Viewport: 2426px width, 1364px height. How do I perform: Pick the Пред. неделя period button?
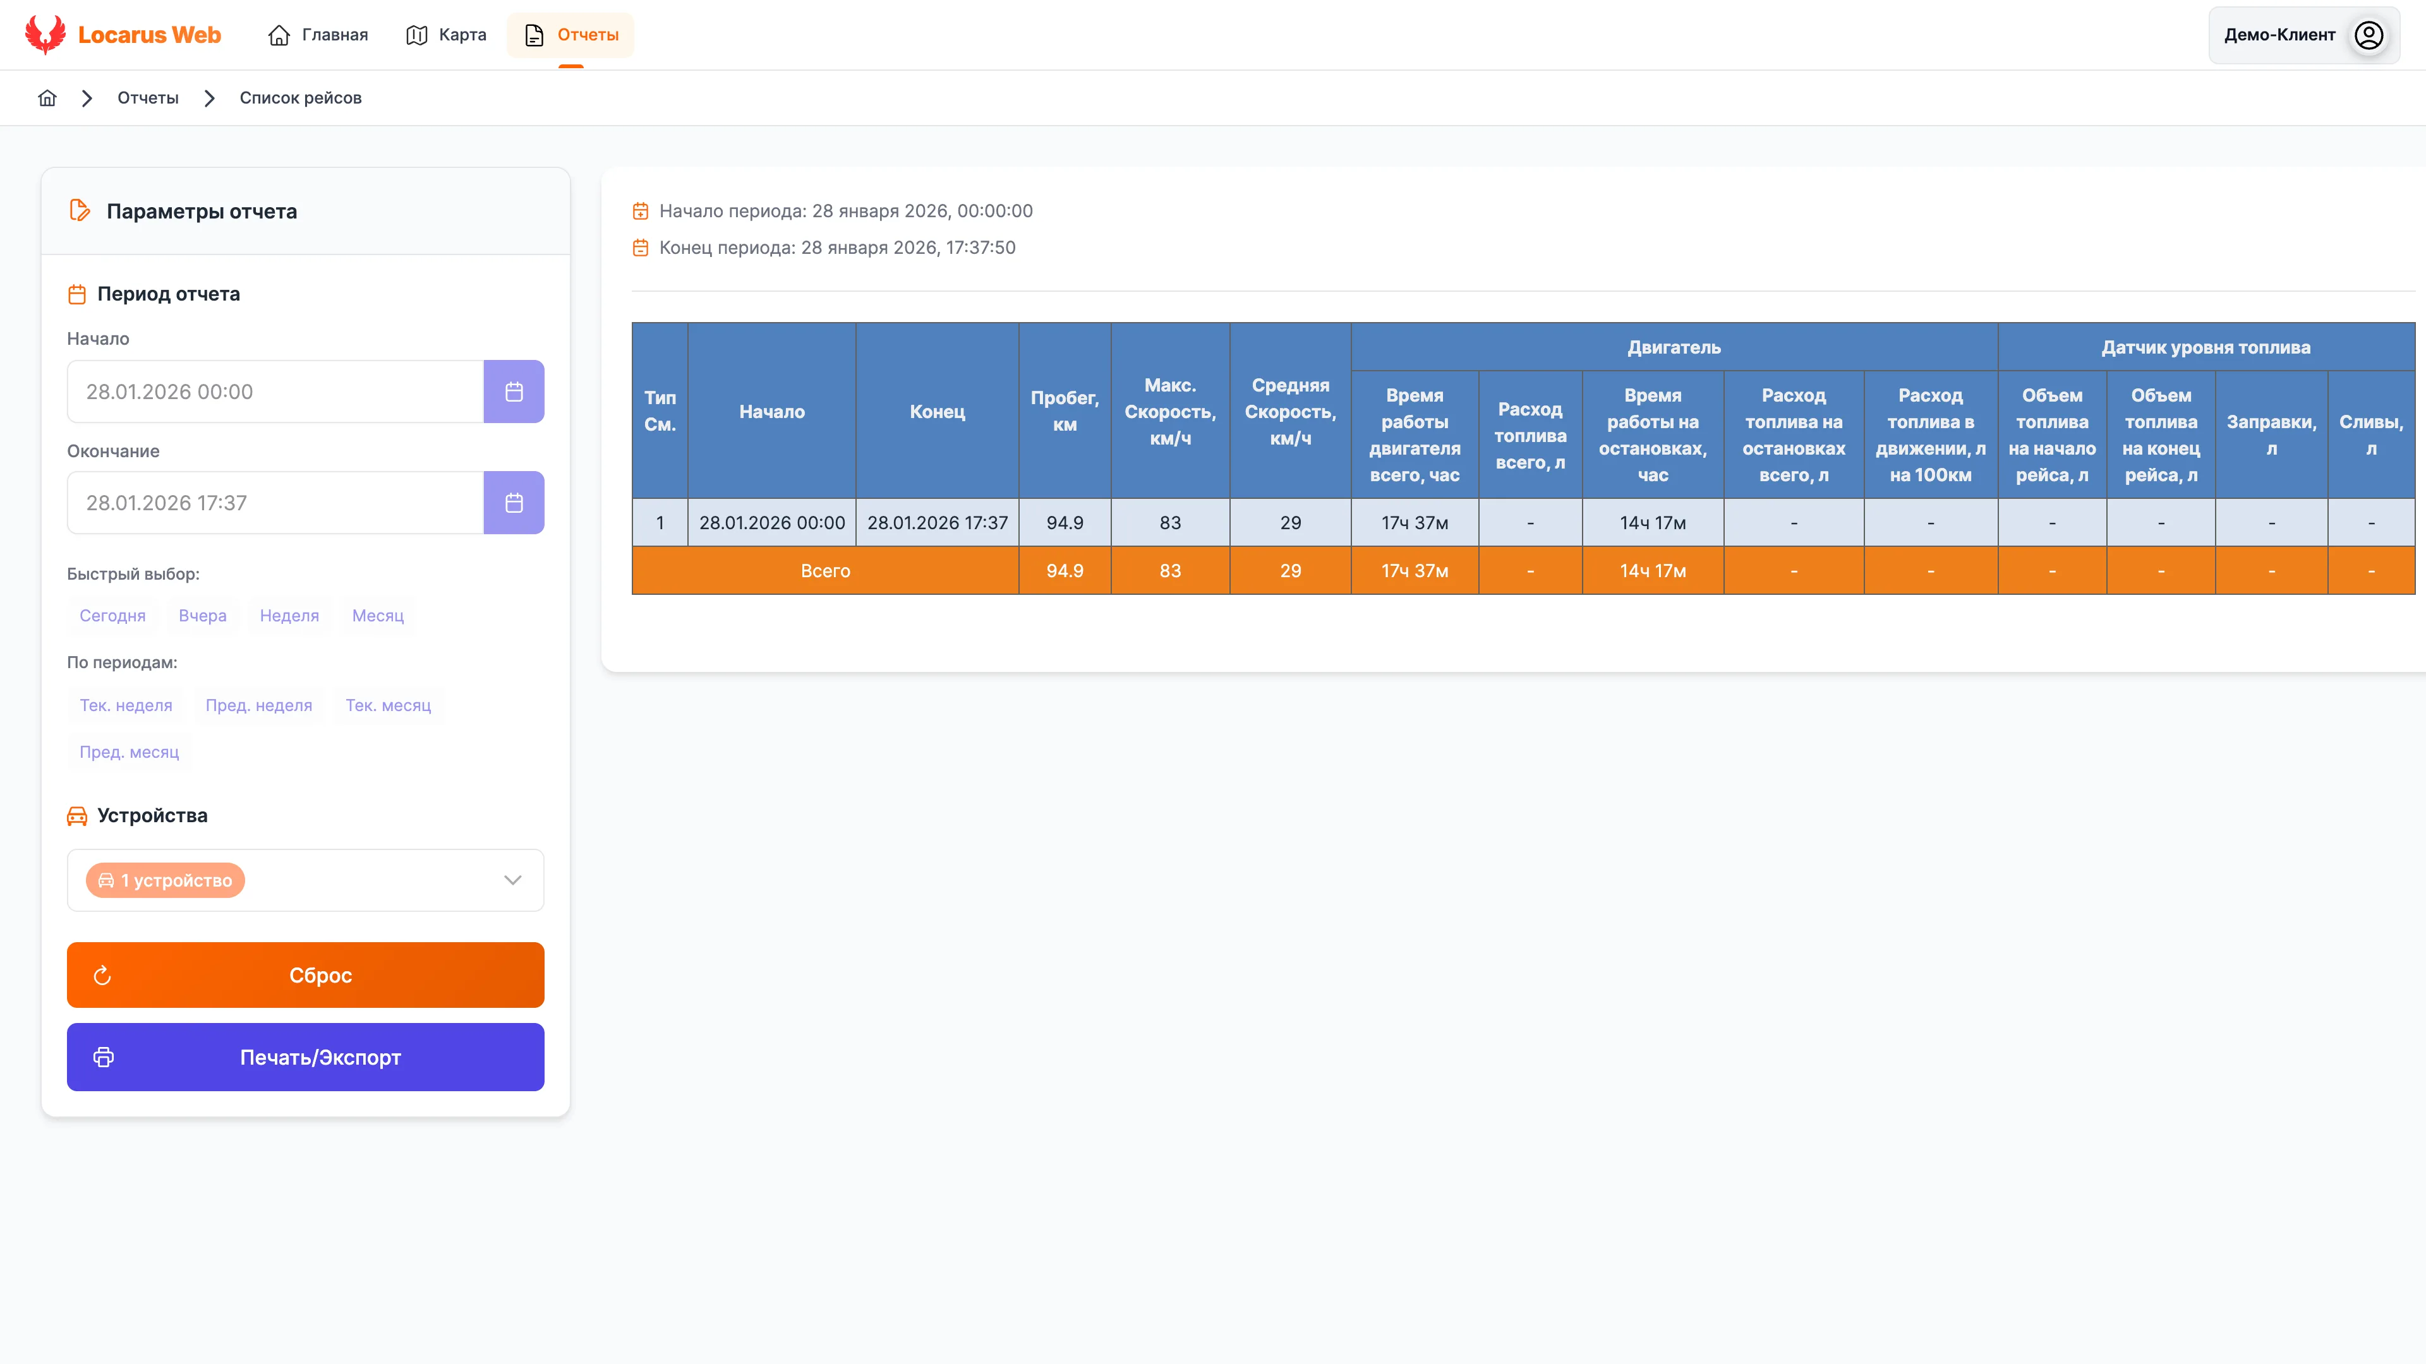click(258, 705)
